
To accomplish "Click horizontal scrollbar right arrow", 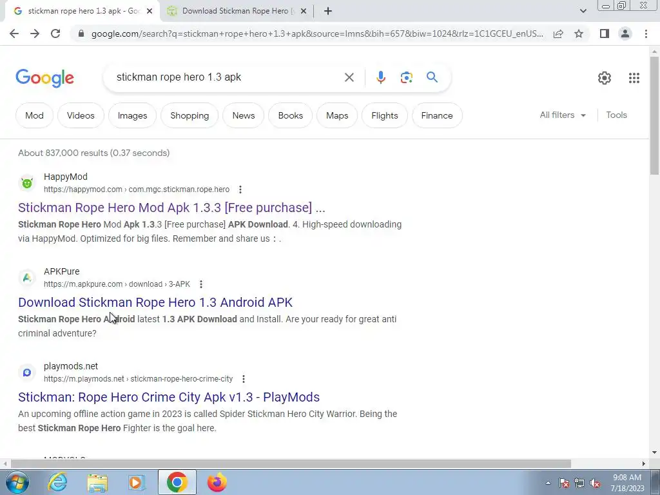I will 643,464.
